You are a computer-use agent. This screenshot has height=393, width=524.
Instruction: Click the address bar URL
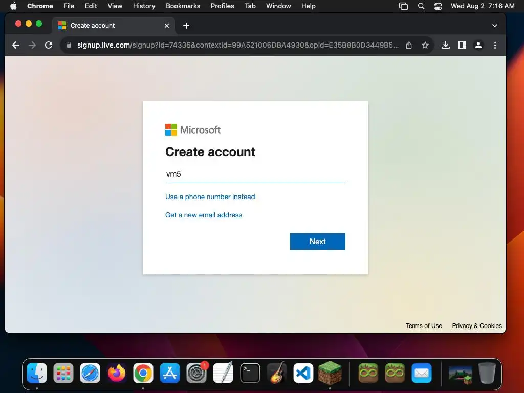tap(237, 45)
